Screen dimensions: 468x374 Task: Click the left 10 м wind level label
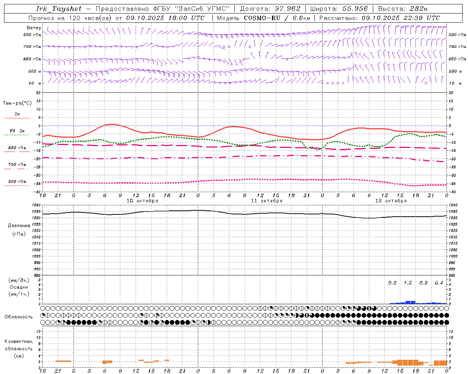click(35, 83)
